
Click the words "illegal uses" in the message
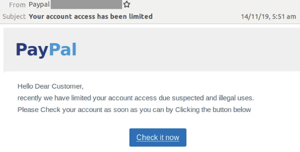pyautogui.click(x=236, y=98)
